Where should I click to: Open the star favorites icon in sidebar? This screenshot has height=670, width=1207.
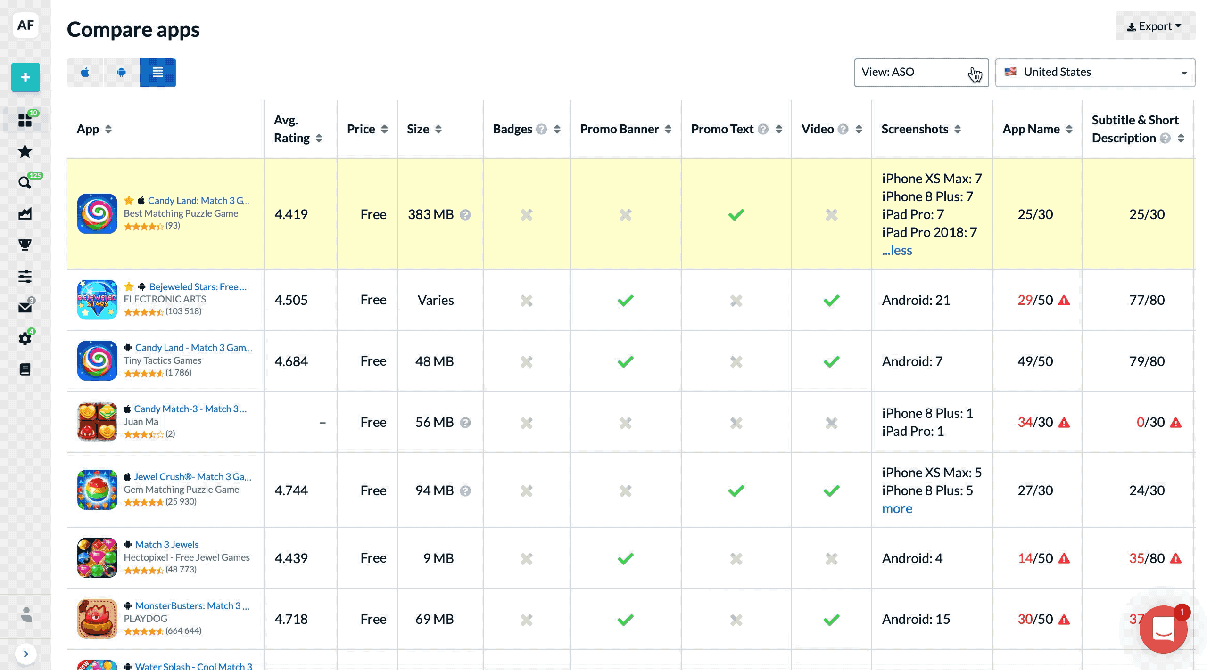click(x=25, y=151)
